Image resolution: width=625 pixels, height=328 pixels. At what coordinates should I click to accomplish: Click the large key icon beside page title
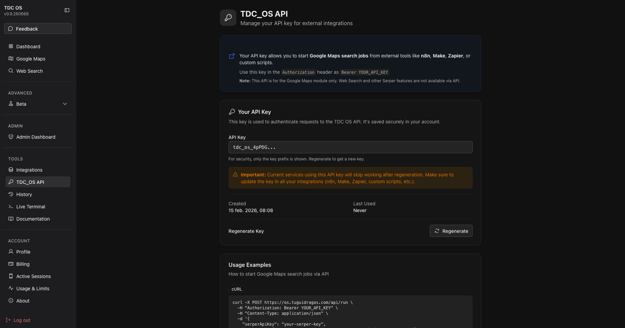tap(228, 18)
